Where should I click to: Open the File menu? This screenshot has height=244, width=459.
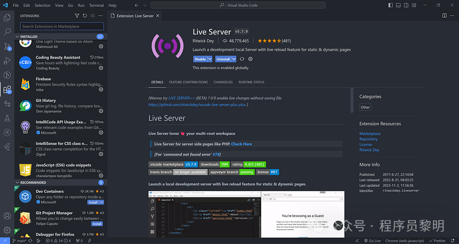coord(16,5)
